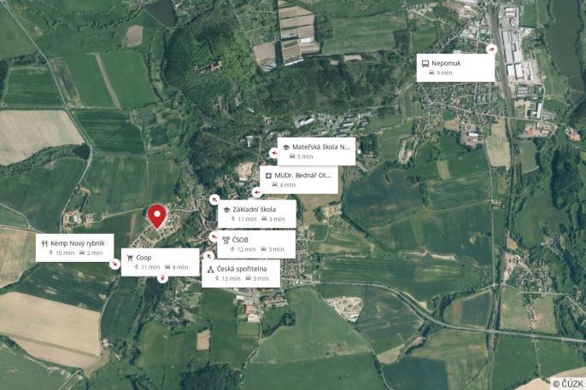586x390 pixels.
Task: Open the Česká spořitelna info card
Action: click(241, 274)
